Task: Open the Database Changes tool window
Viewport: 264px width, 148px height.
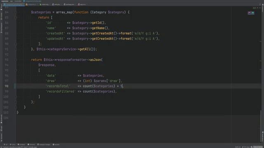Action: (44, 144)
